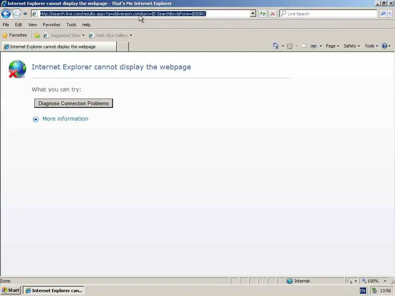Screen dimensions: 395x296
Task: Click the error globe icon
Action: [x=17, y=69]
